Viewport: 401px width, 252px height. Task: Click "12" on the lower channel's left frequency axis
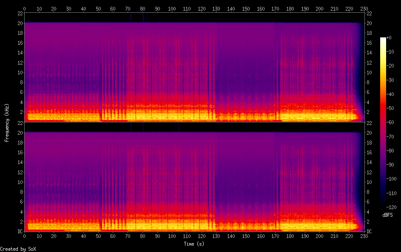20,172
